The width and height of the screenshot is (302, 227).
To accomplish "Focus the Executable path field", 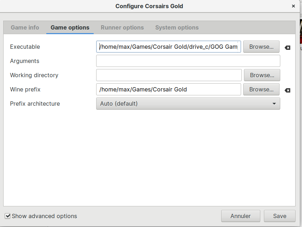I will [168, 47].
